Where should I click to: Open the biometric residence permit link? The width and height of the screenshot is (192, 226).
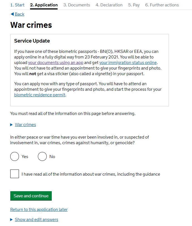click(40, 95)
